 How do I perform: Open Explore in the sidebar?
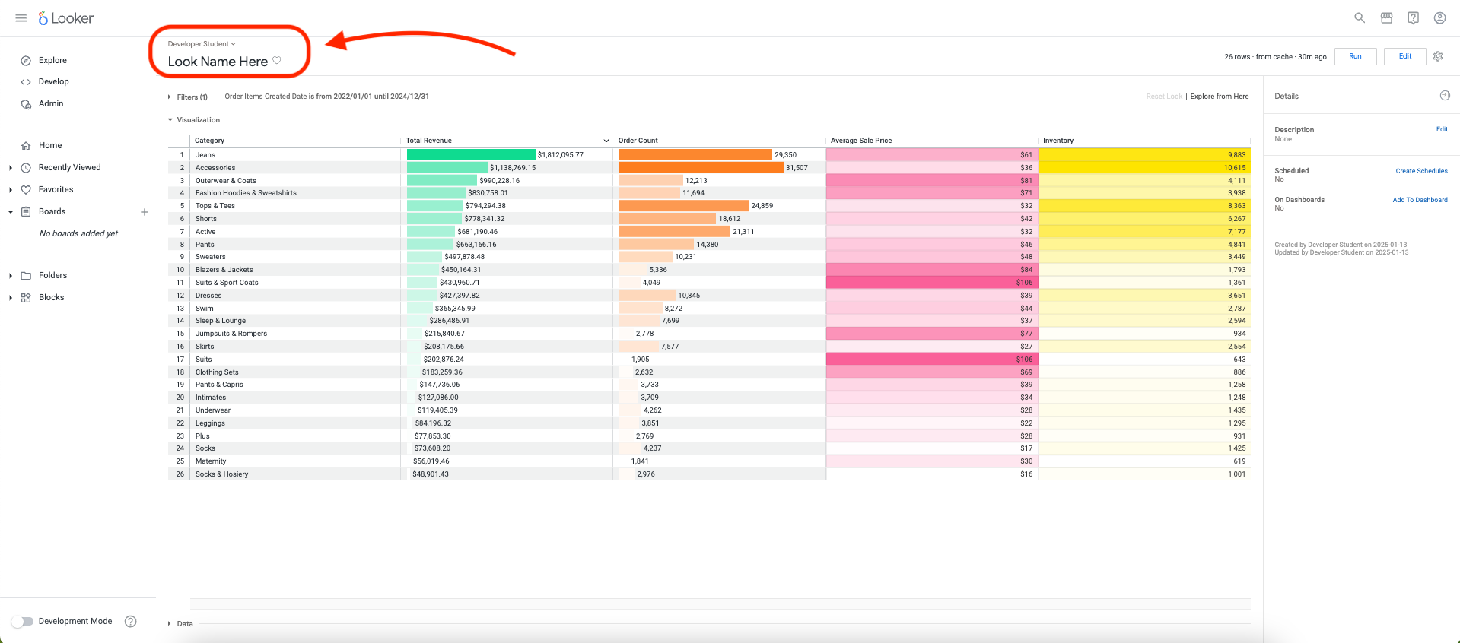(x=52, y=61)
